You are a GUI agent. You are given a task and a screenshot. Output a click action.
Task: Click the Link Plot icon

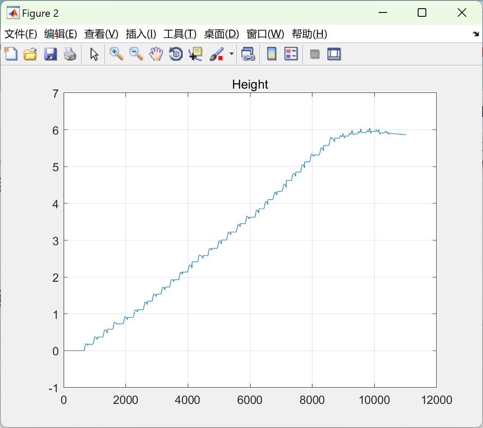(248, 54)
